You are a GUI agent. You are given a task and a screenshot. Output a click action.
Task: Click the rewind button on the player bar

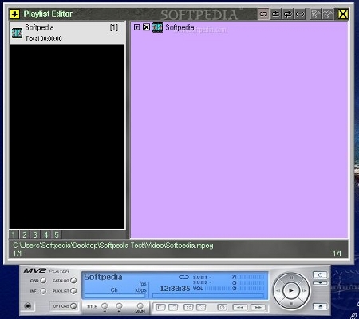[x=240, y=308]
